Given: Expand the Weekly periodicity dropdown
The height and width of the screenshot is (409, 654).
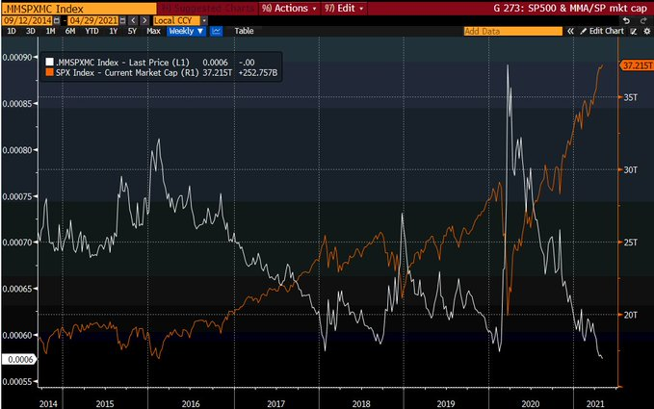Looking at the screenshot, I should tap(183, 31).
